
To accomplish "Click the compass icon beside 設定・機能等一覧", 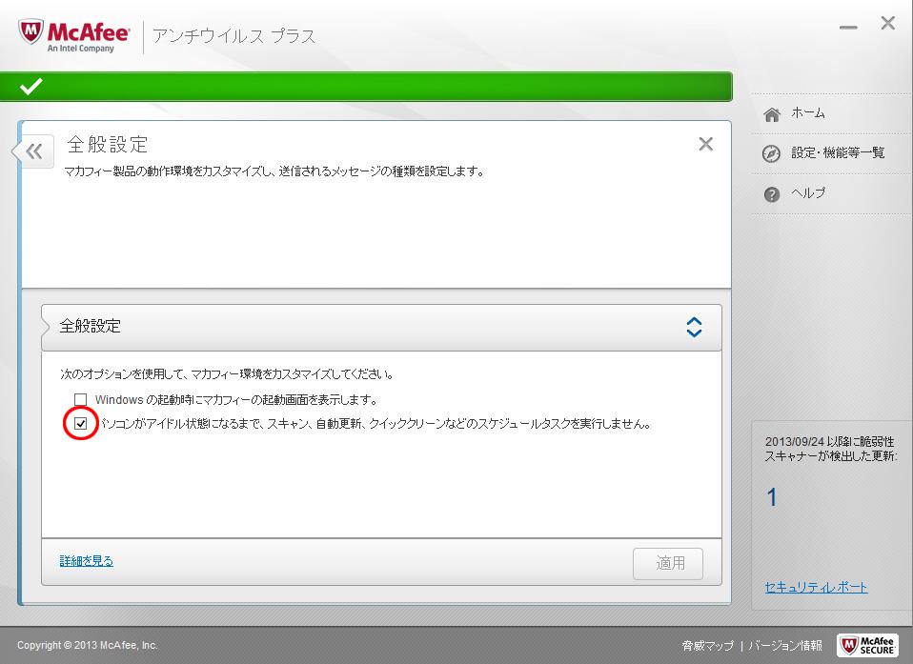I will 772,153.
